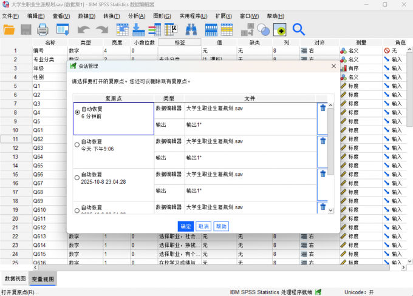Image resolution: width=413 pixels, height=296 pixels.
Task: Click the Redo arrow icon
Action: coord(102,30)
